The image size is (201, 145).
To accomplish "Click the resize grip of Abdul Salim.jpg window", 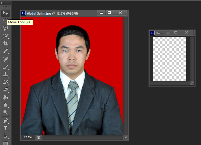I will coord(126,137).
